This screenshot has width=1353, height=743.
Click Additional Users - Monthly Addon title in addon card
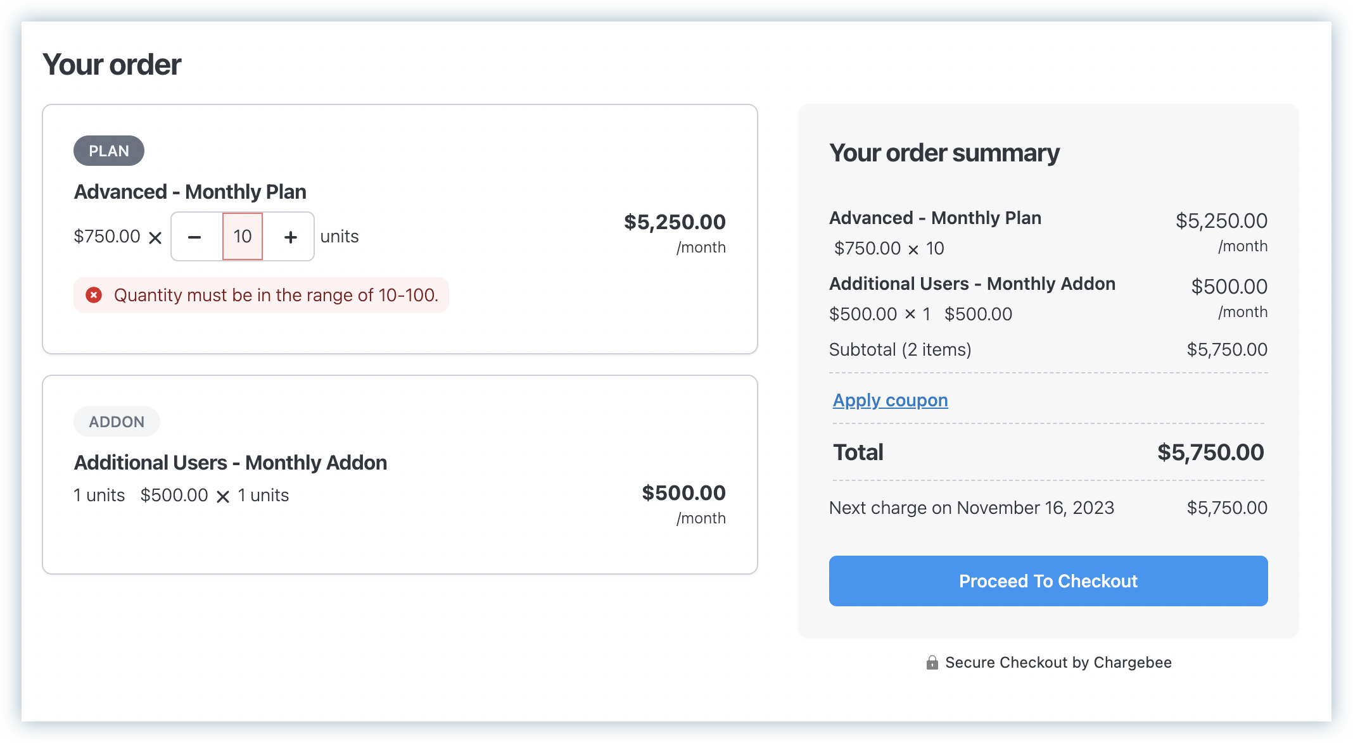231,463
